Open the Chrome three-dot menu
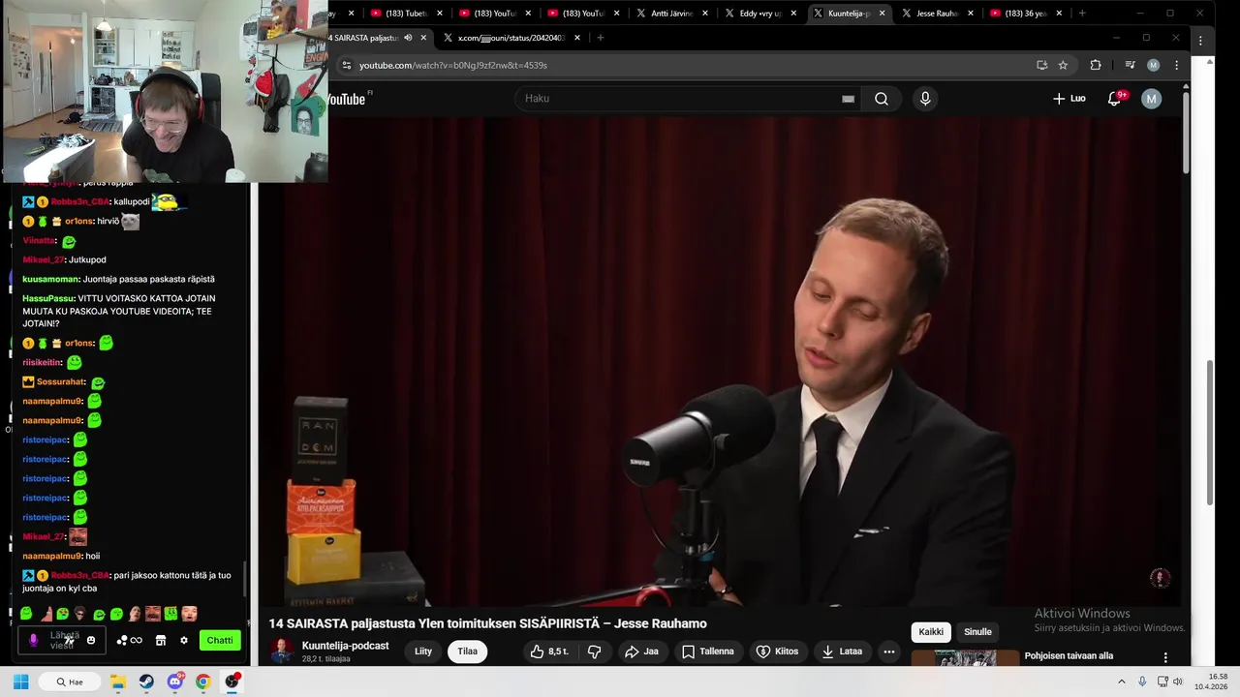Viewport: 1240px width, 697px height. [x=1176, y=65]
